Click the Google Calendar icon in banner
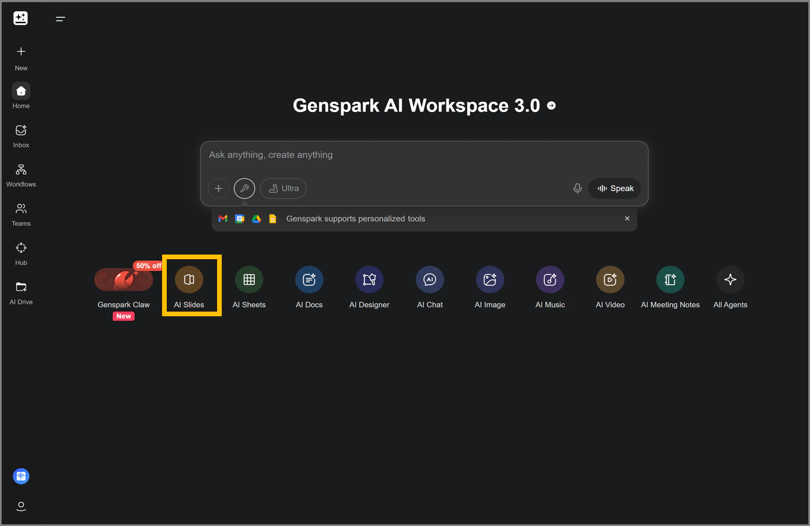The width and height of the screenshot is (810, 526). 240,219
